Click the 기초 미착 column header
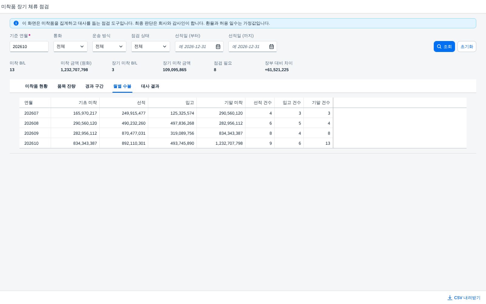The width and height of the screenshot is (486, 304). pos(75,103)
